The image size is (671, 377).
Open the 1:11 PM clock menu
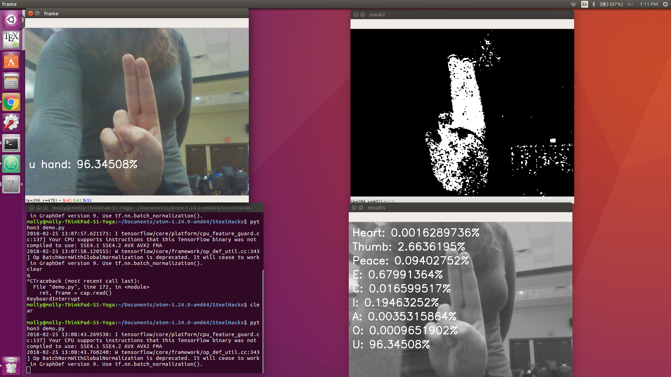click(x=649, y=4)
